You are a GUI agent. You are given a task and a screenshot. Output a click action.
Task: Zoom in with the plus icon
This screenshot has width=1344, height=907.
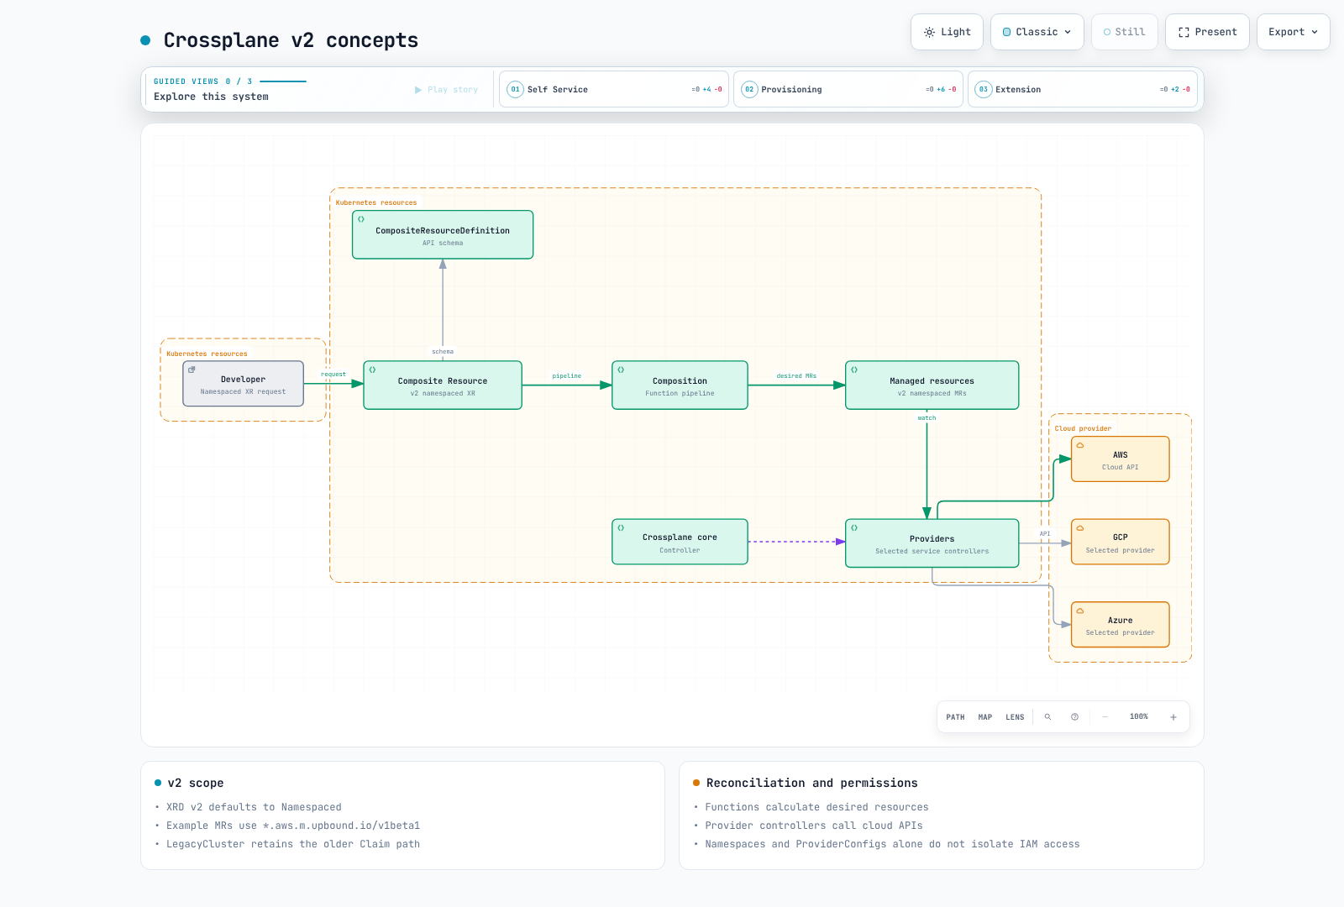tap(1173, 717)
